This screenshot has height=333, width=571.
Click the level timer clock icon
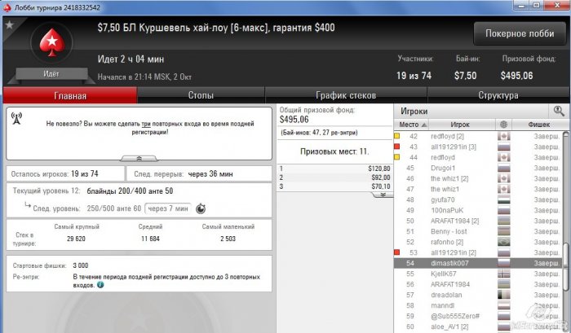point(201,208)
